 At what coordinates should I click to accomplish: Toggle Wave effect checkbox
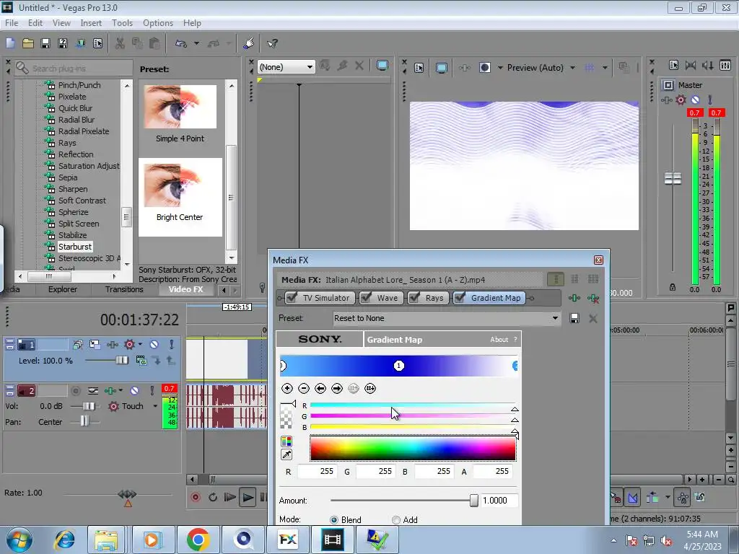click(366, 297)
